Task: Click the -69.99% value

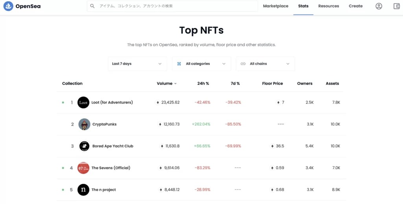Action: [233, 146]
